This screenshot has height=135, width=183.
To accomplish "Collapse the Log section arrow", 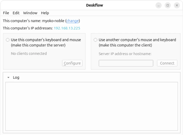I will 8,77.
